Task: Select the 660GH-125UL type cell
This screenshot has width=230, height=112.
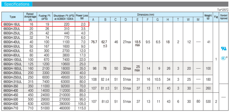Action: 12,64
